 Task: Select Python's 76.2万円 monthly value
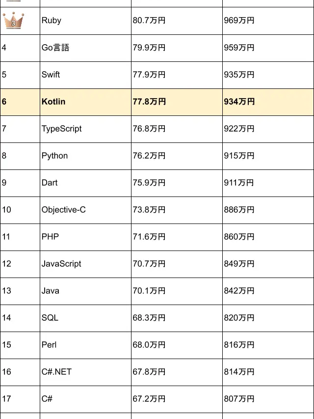pyautogui.click(x=149, y=156)
